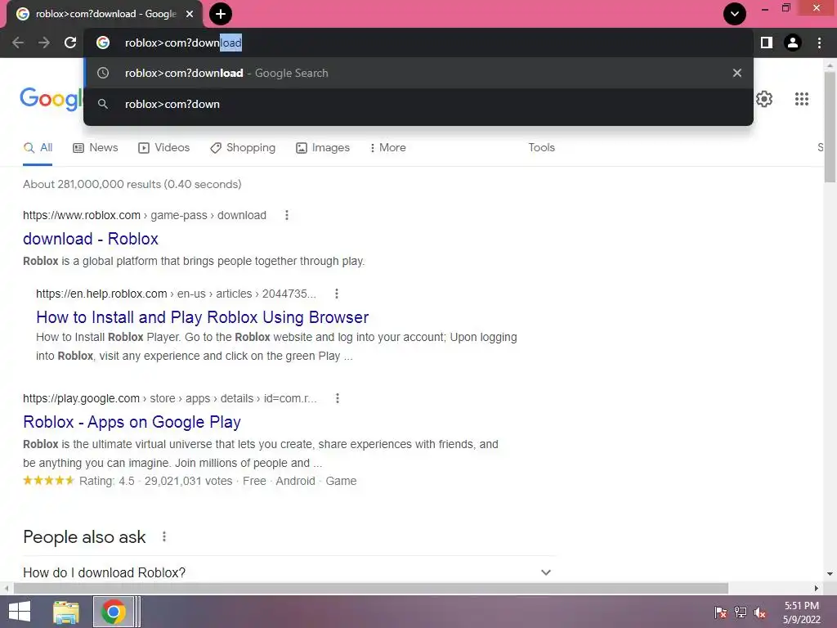Remove the roblox>com?download history suggestion
This screenshot has height=628, width=837.
point(736,73)
